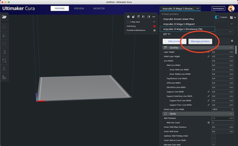Enable Outer Before Inner Walls checkbox
This screenshot has width=238, height=146.
(213, 140)
